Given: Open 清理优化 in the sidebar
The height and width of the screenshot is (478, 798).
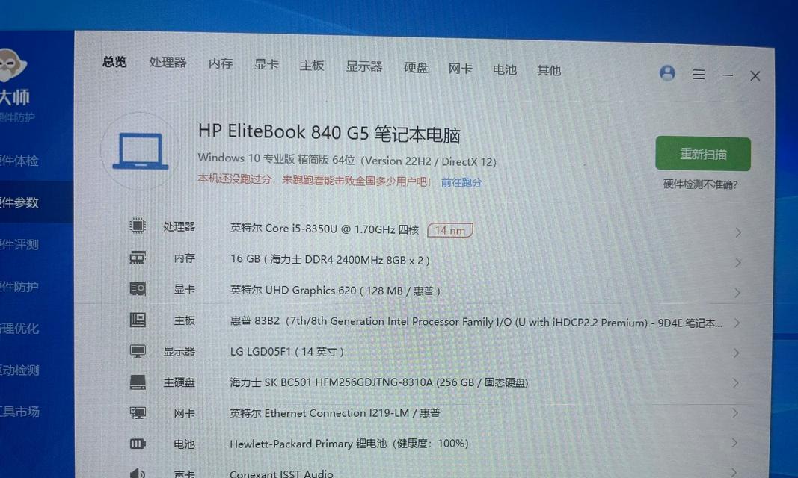Looking at the screenshot, I should (19, 329).
